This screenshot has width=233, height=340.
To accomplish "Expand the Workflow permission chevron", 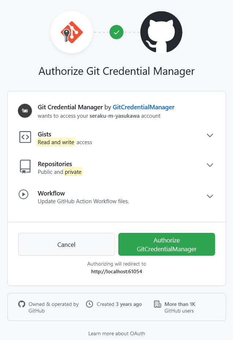I will (210, 196).
